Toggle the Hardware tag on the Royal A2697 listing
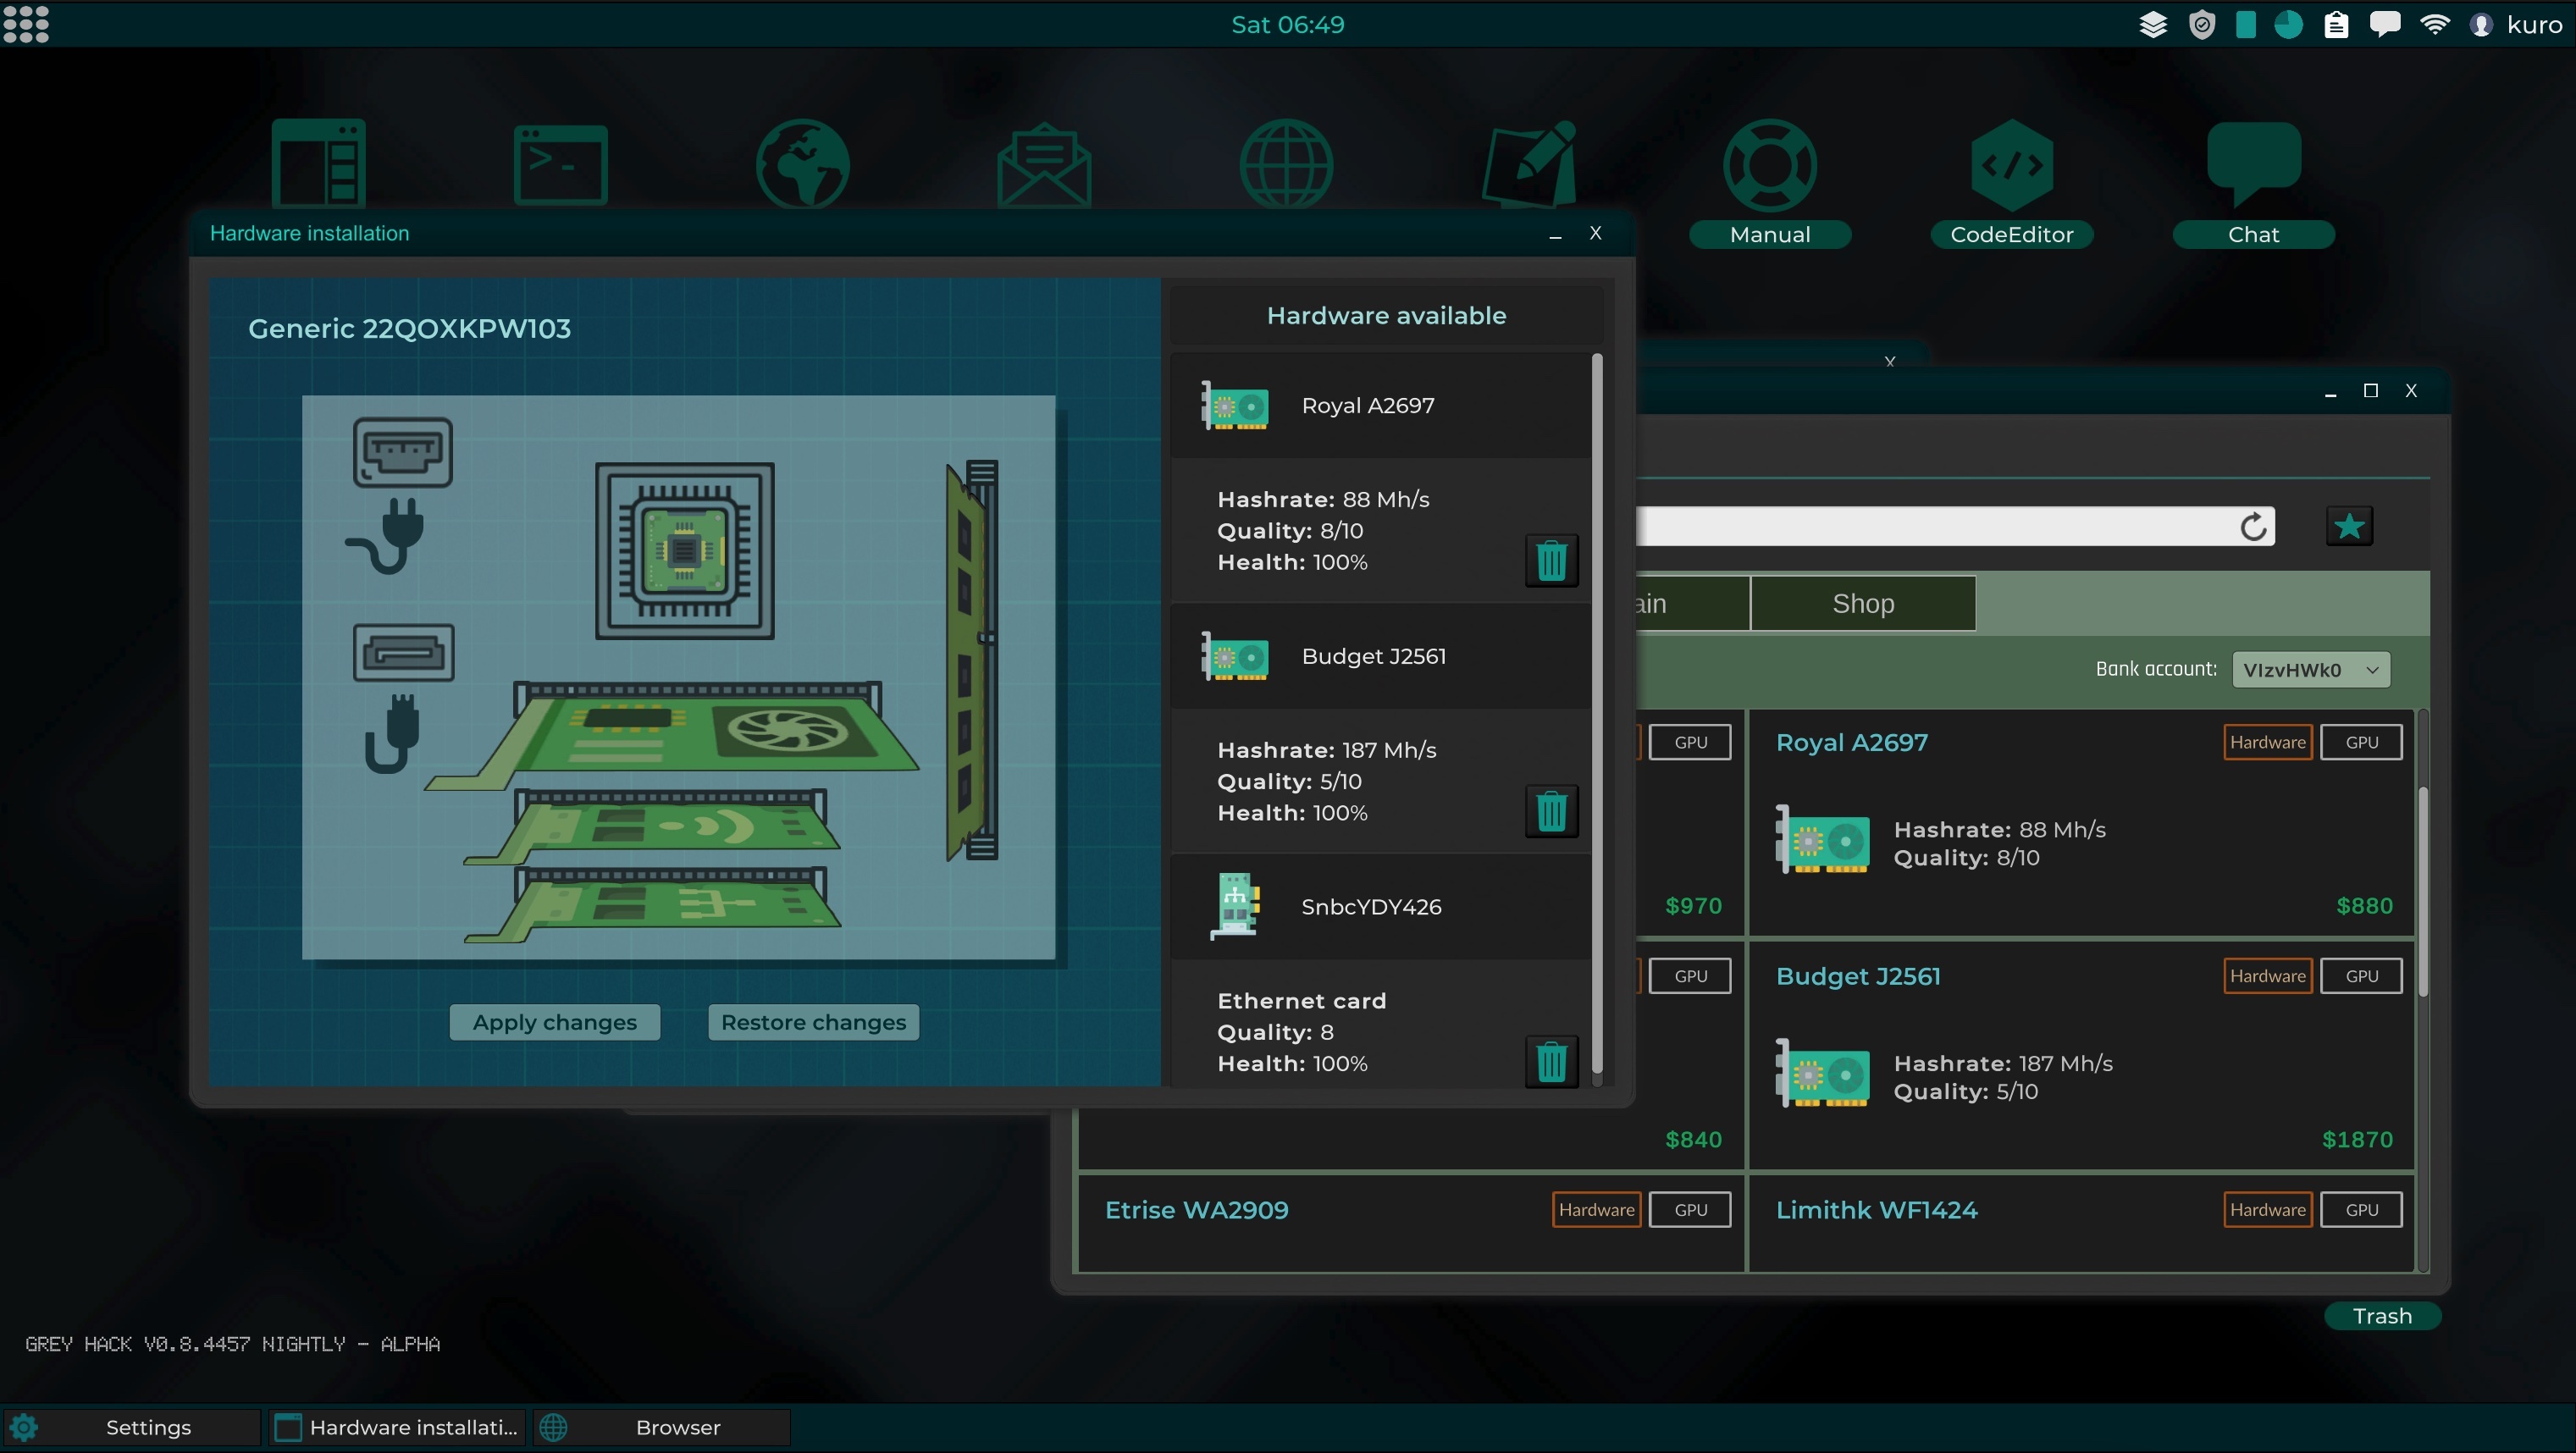This screenshot has height=1453, width=2576. pos(2267,742)
